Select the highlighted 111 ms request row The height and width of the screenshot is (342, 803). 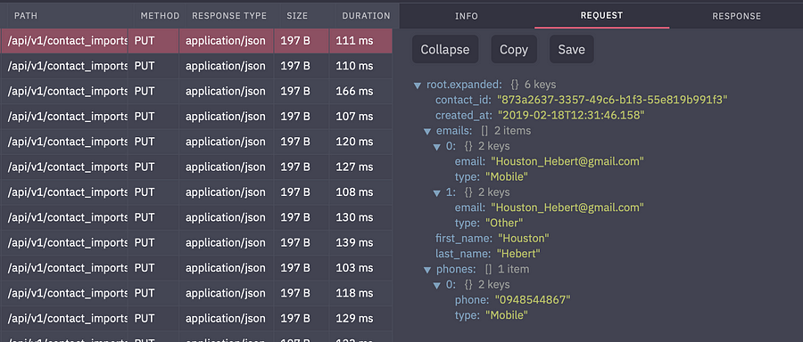coord(196,41)
